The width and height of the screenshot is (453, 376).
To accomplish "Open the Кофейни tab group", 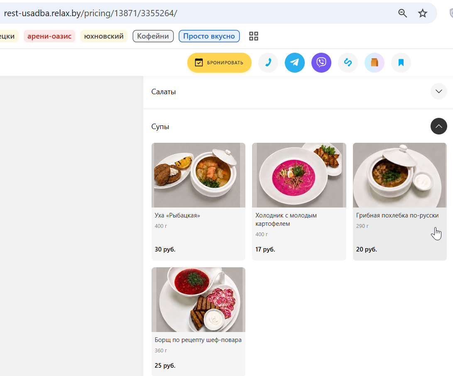I will click(x=153, y=36).
